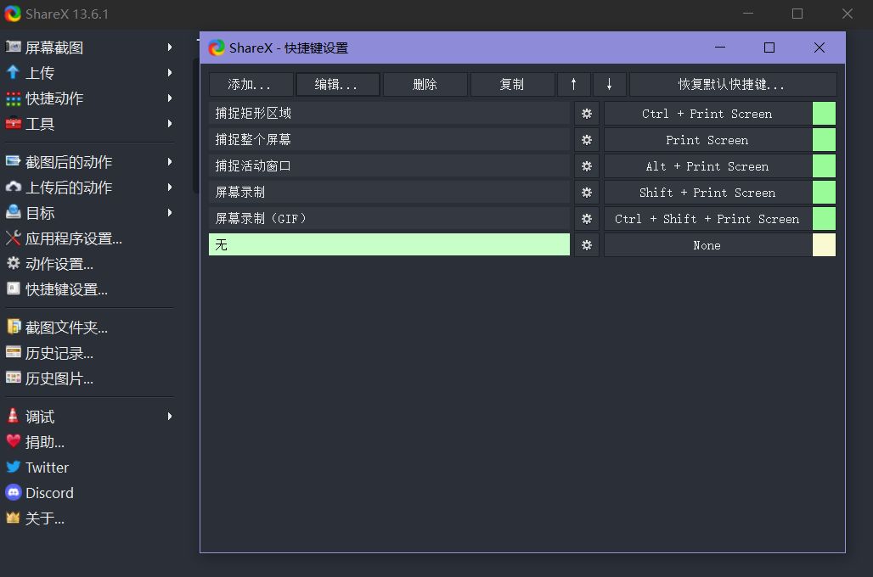Open gear settings for 捕捉矩形区域 hotkey
Viewport: 873px width, 577px height.
coord(586,114)
